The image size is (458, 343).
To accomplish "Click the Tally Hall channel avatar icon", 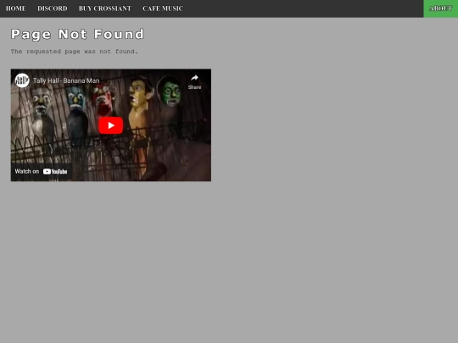I will click(x=22, y=80).
